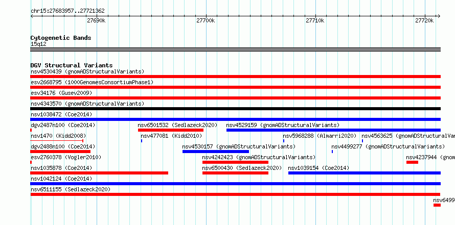Select the short red bar under nsv6499
This screenshot has width=455, height=225.
(x=437, y=205)
